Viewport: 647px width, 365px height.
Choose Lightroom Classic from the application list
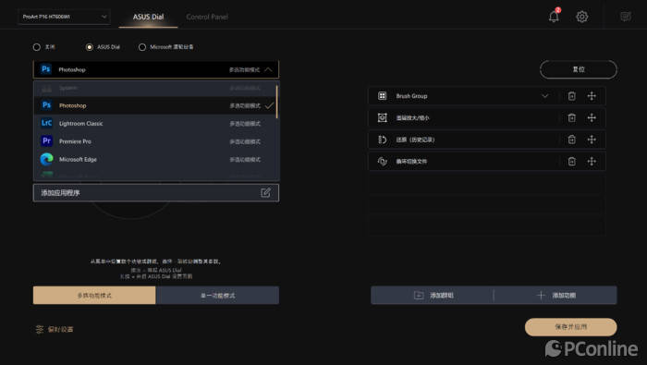point(154,123)
